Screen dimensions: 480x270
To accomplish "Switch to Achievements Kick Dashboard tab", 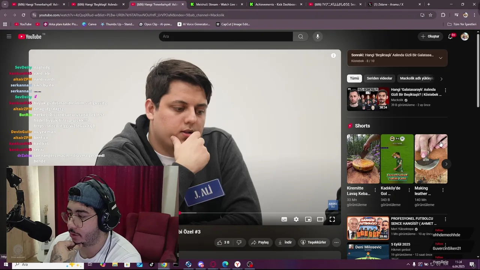I will 276,4.
